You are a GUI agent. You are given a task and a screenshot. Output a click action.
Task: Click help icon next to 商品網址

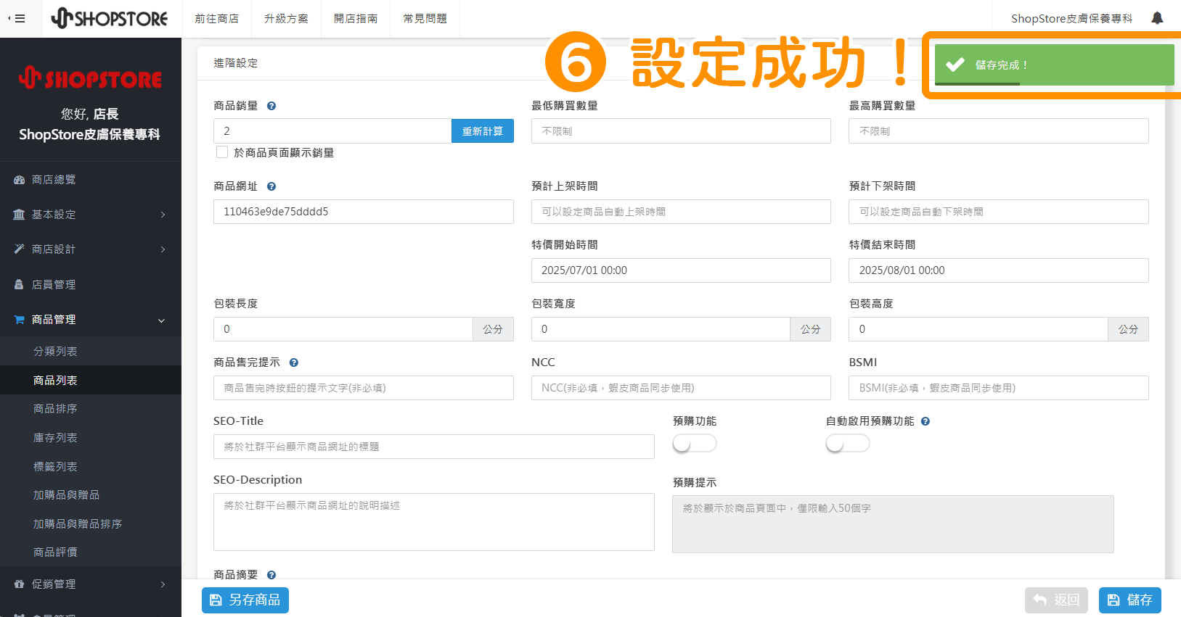point(271,186)
